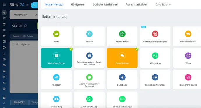
Task: Click the Bitrix24 footer button
Action: [20, 102]
